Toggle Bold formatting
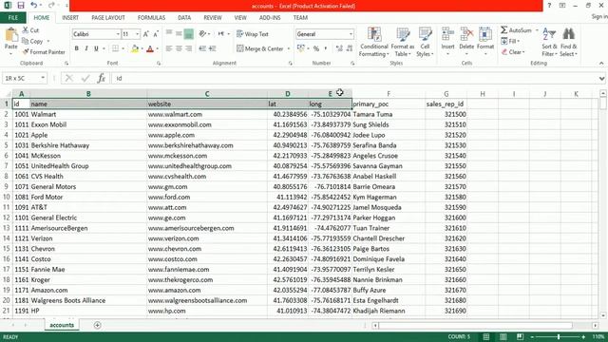The height and width of the screenshot is (342, 608). (x=76, y=48)
